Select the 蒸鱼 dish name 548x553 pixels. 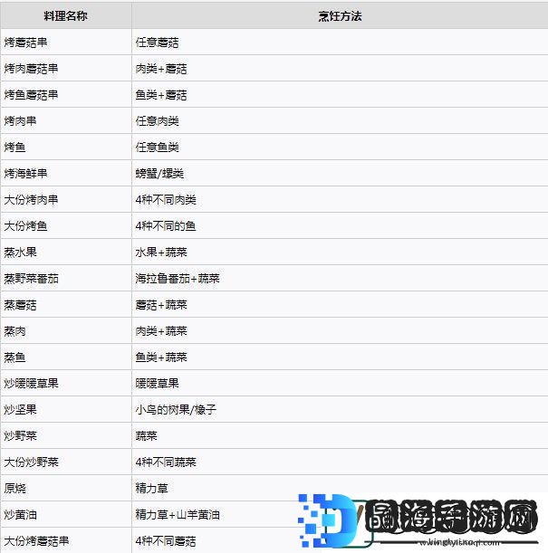pos(14,357)
